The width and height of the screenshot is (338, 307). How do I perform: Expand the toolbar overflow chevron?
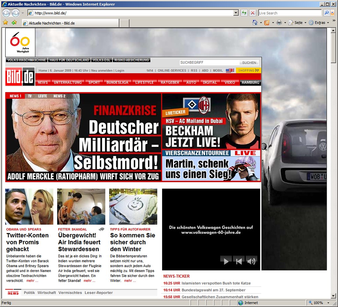[334, 20]
